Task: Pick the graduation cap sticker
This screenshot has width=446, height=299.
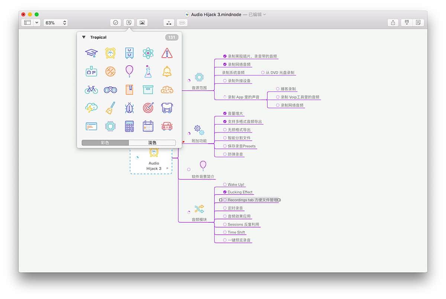Action: coord(91,53)
